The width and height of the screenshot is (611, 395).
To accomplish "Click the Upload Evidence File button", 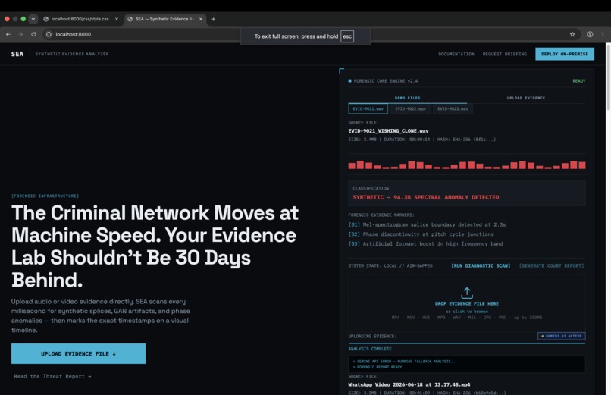I will point(78,353).
